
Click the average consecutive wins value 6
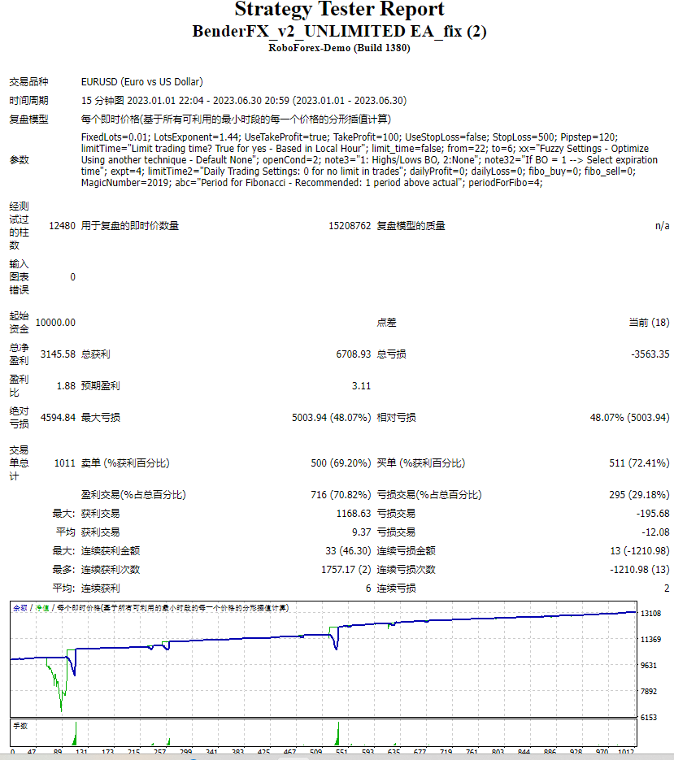pos(368,588)
